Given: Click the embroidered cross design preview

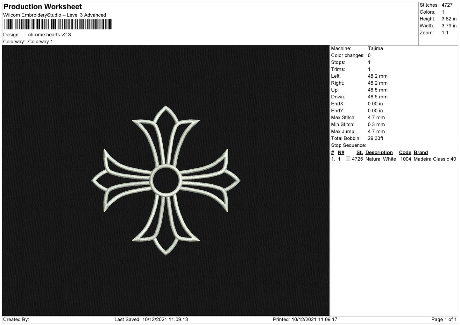Looking at the screenshot, I should coord(166,181).
